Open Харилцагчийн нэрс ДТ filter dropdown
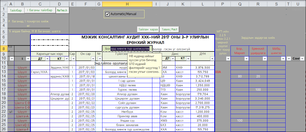Viewport: 306px width, 132px height. click(47, 59)
